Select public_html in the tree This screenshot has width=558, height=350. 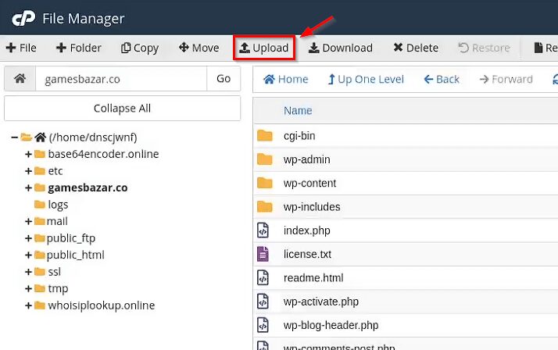[x=76, y=255]
